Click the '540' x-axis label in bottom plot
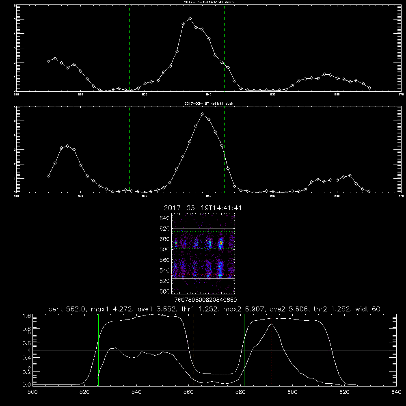 point(136,392)
